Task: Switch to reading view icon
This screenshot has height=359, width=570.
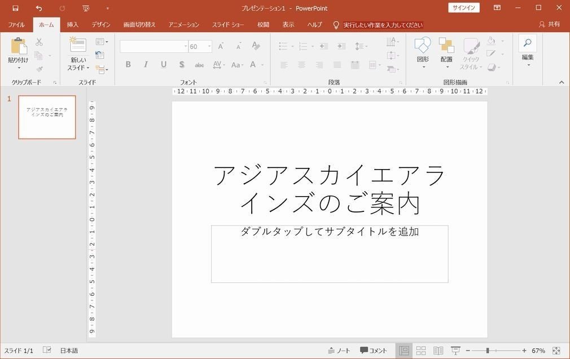Action: coord(439,351)
